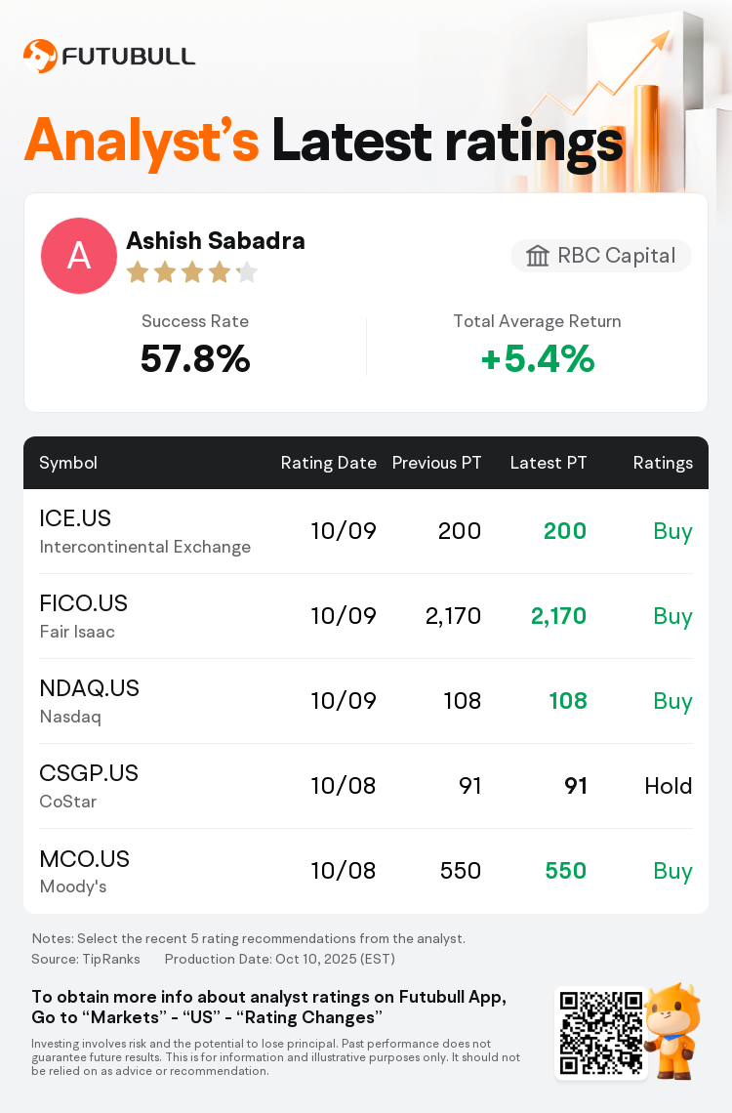
Task: Click the Ashish Sabadra analyst name
Action: click(x=216, y=240)
